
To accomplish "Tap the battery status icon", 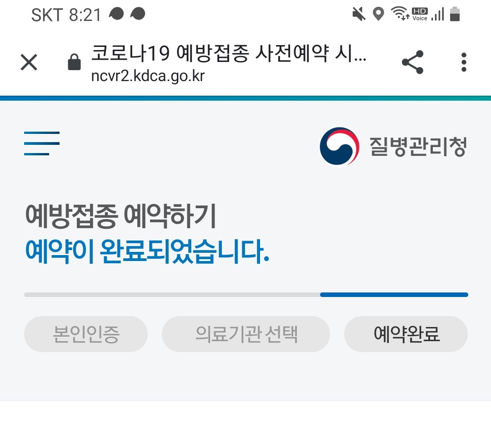I will coord(455,14).
